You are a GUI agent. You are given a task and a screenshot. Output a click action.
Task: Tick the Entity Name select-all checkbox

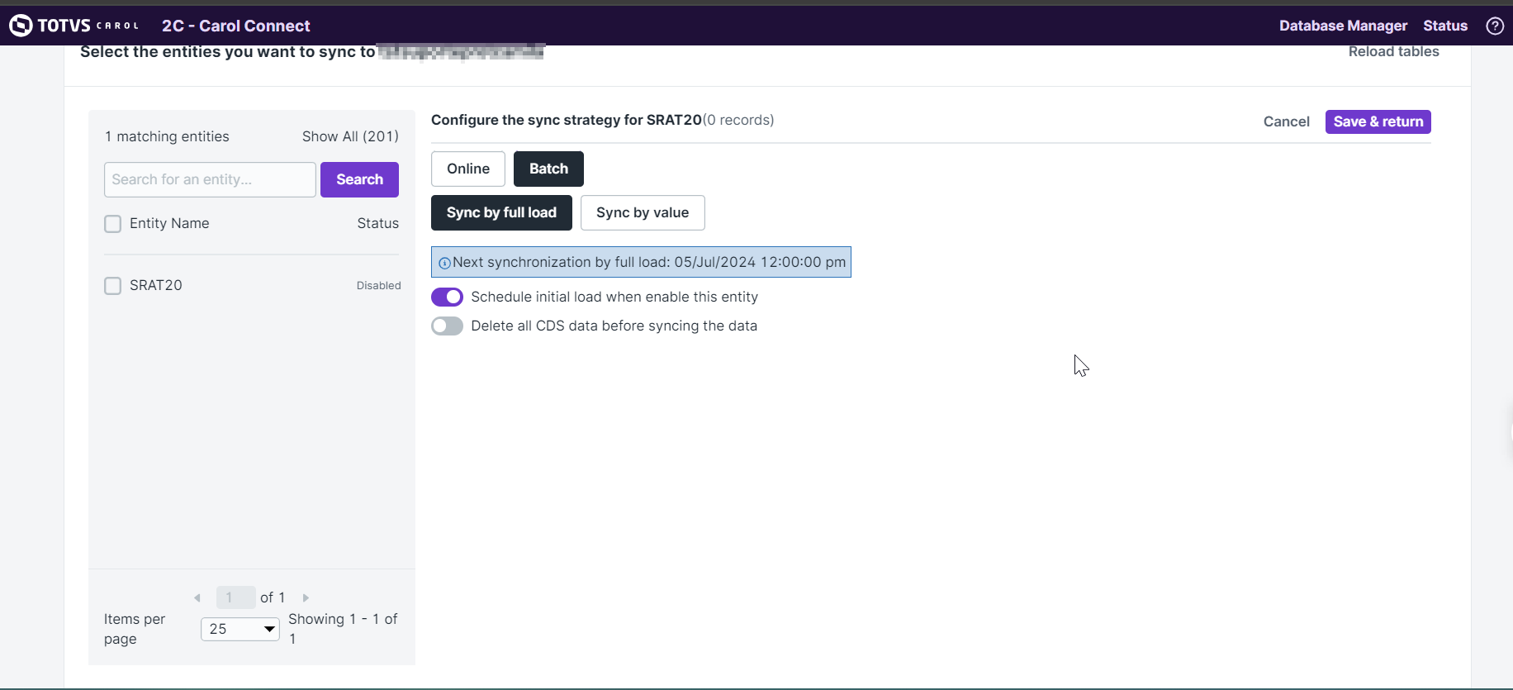[x=113, y=224]
